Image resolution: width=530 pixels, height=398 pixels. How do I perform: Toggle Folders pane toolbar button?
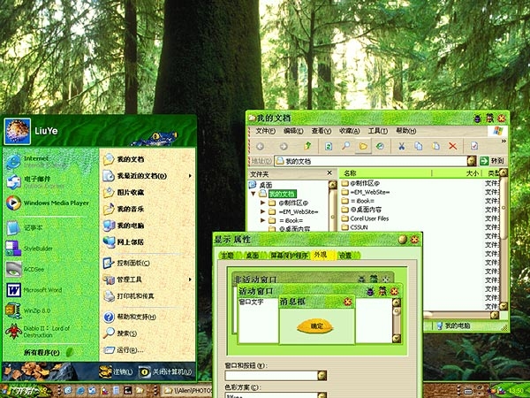click(363, 146)
